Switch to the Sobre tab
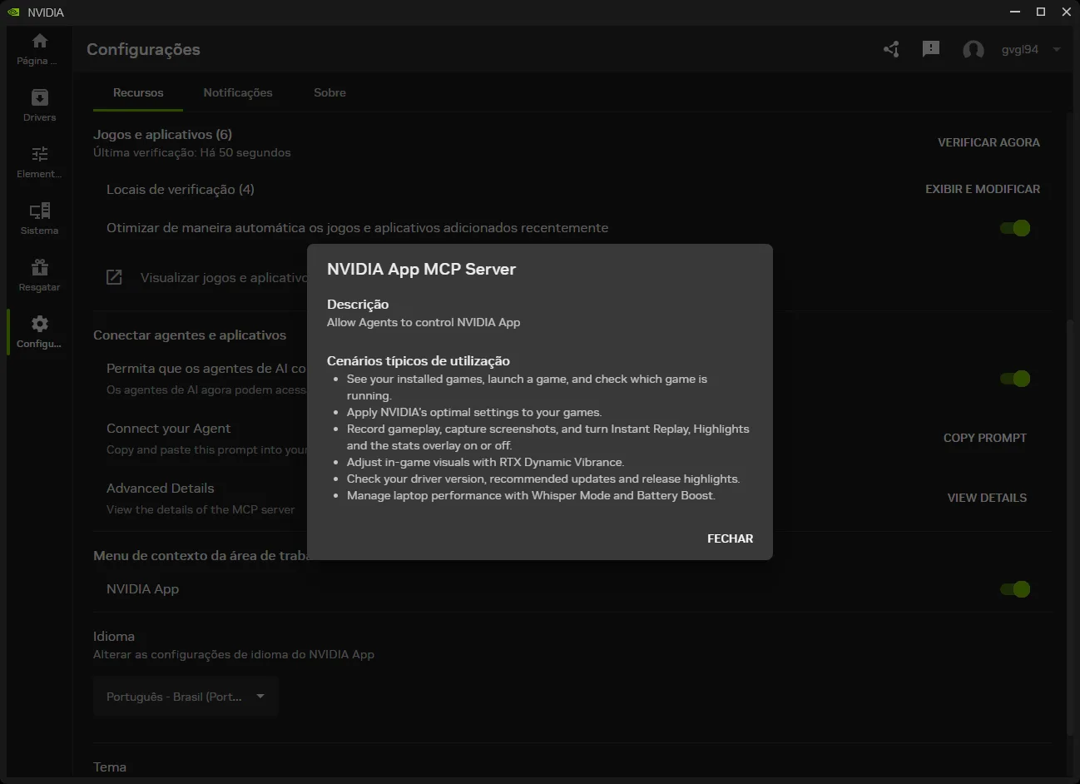This screenshot has width=1080, height=784. click(x=329, y=92)
